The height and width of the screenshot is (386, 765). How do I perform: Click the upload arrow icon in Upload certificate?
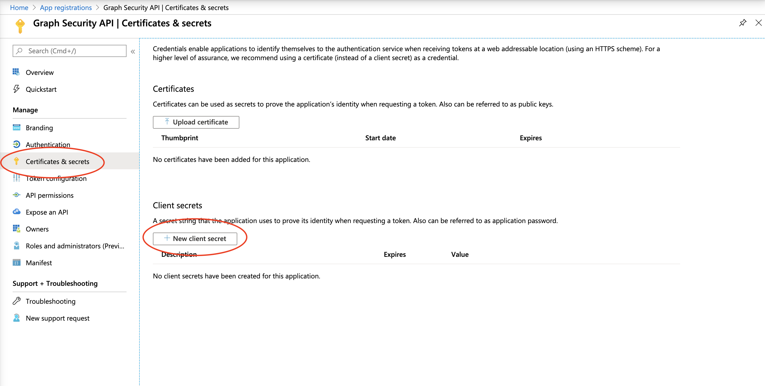pyautogui.click(x=167, y=122)
